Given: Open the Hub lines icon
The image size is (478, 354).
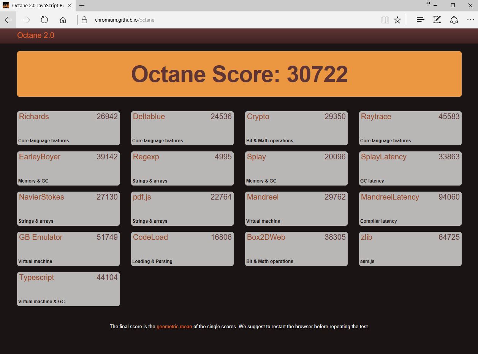Looking at the screenshot, I should coord(420,20).
